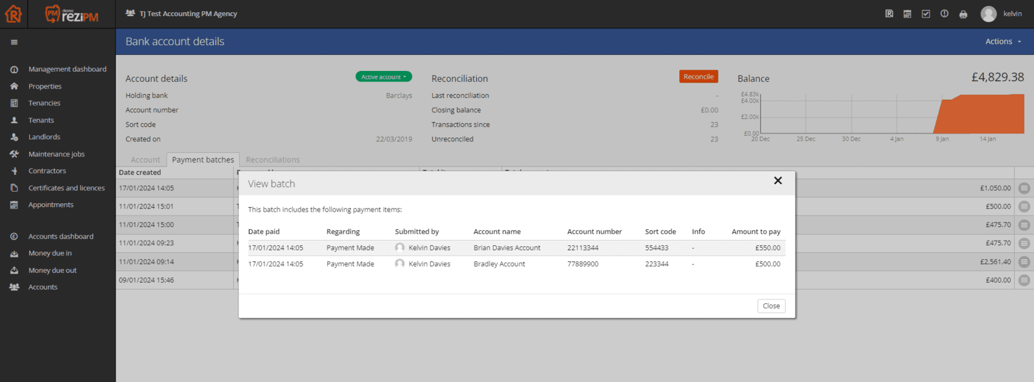Click the Money due out icon
1034x382 pixels.
pos(14,270)
